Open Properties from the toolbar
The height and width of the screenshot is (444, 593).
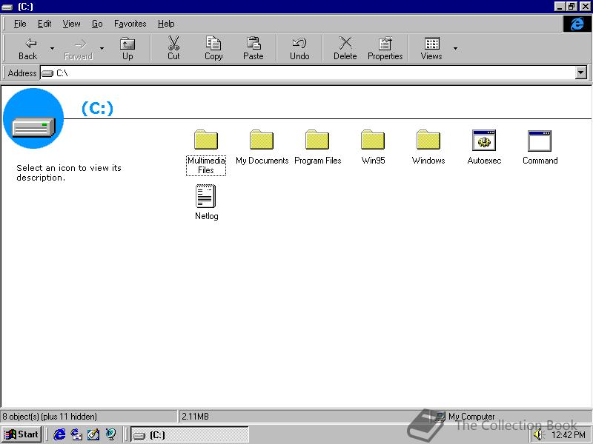point(385,49)
